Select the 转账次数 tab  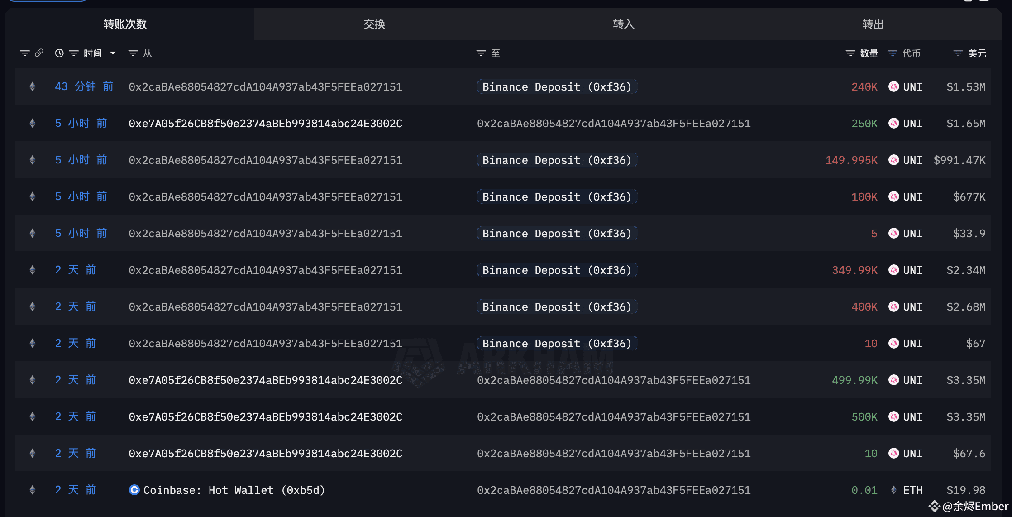pos(125,24)
